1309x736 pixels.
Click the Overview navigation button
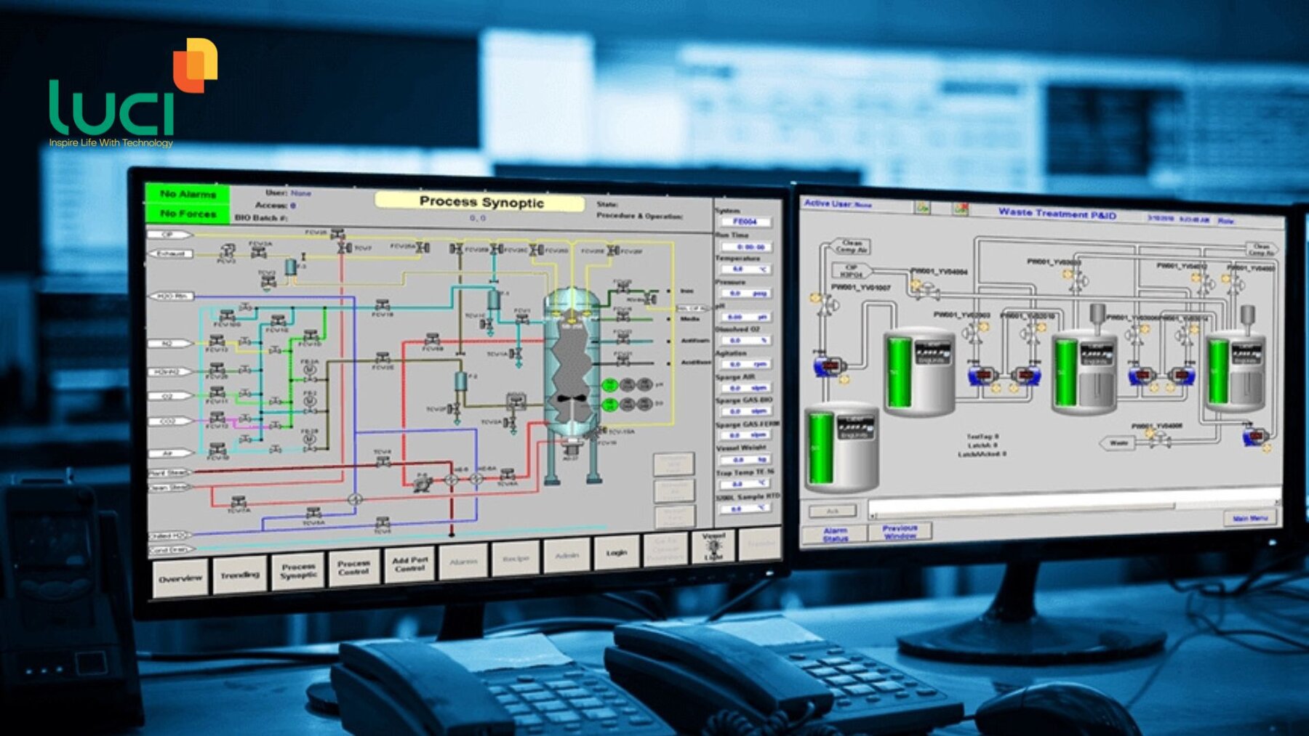[x=180, y=578]
